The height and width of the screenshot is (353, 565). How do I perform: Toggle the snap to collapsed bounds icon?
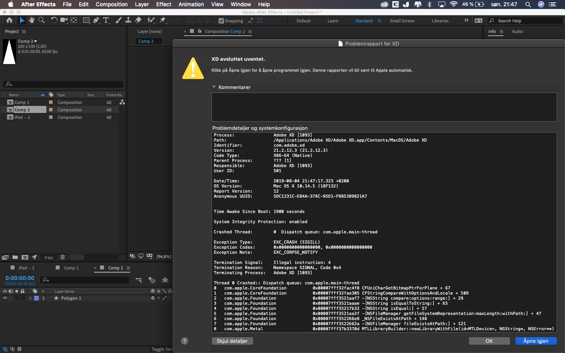[x=260, y=21]
